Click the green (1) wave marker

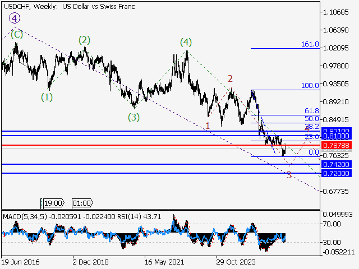47,96
